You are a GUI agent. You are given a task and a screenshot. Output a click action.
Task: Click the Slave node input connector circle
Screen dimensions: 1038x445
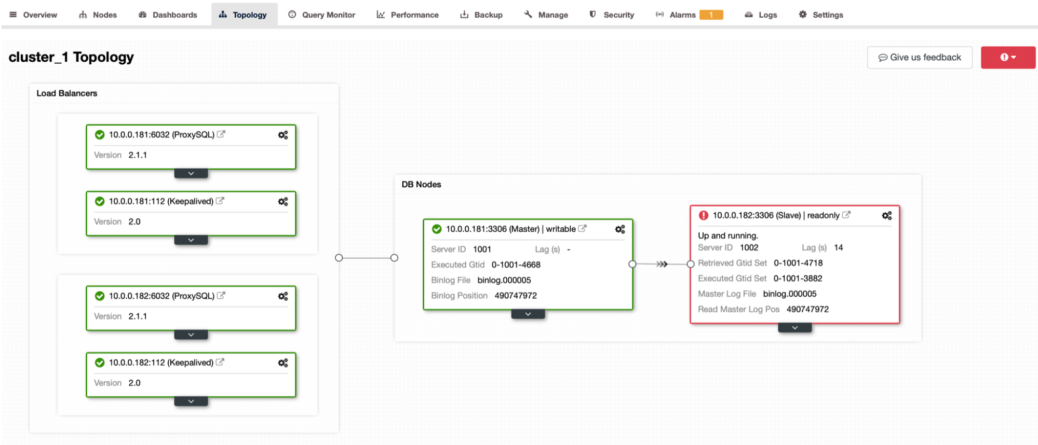(691, 264)
